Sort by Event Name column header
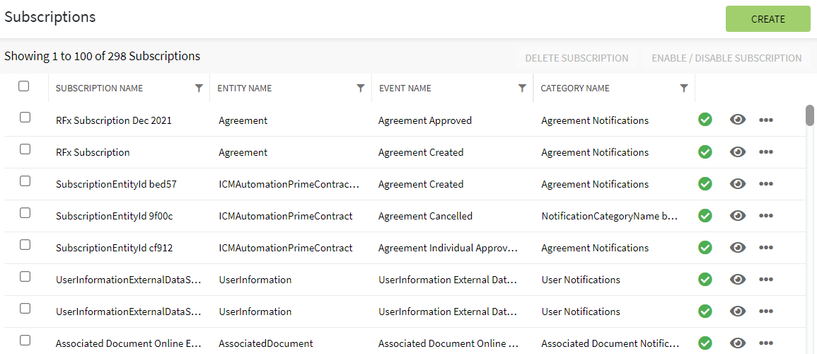Image resolution: width=817 pixels, height=354 pixels. [x=405, y=88]
